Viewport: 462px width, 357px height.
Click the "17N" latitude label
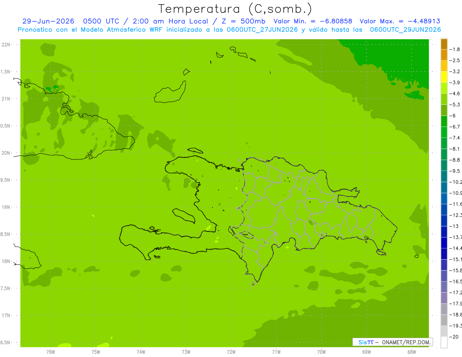(5, 315)
